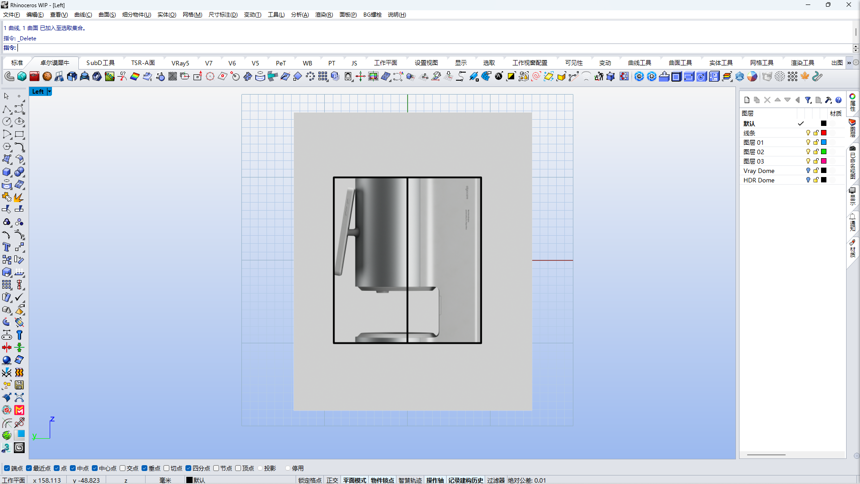The height and width of the screenshot is (484, 860).
Task: Switch to the VRay5 toolbar tab
Action: click(x=180, y=63)
